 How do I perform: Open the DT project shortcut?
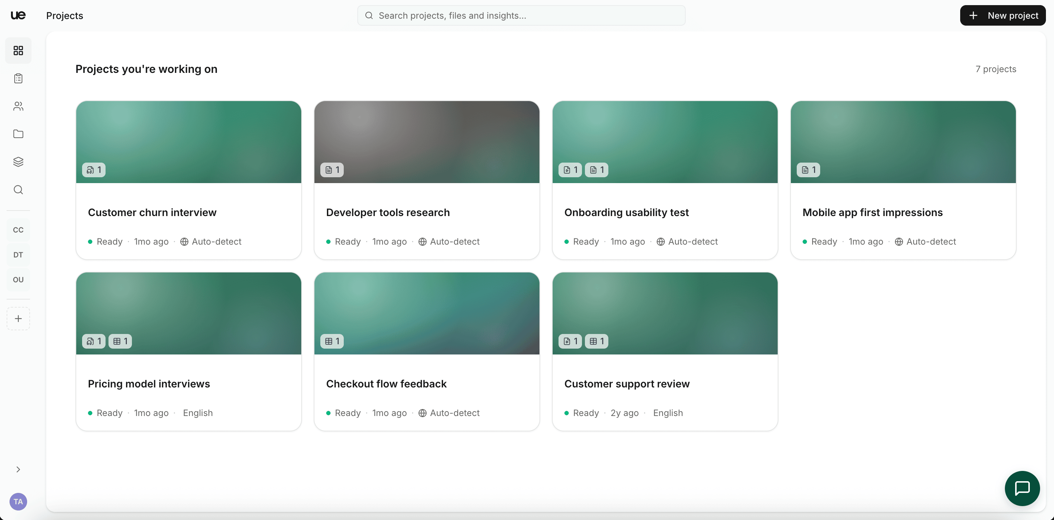[18, 255]
